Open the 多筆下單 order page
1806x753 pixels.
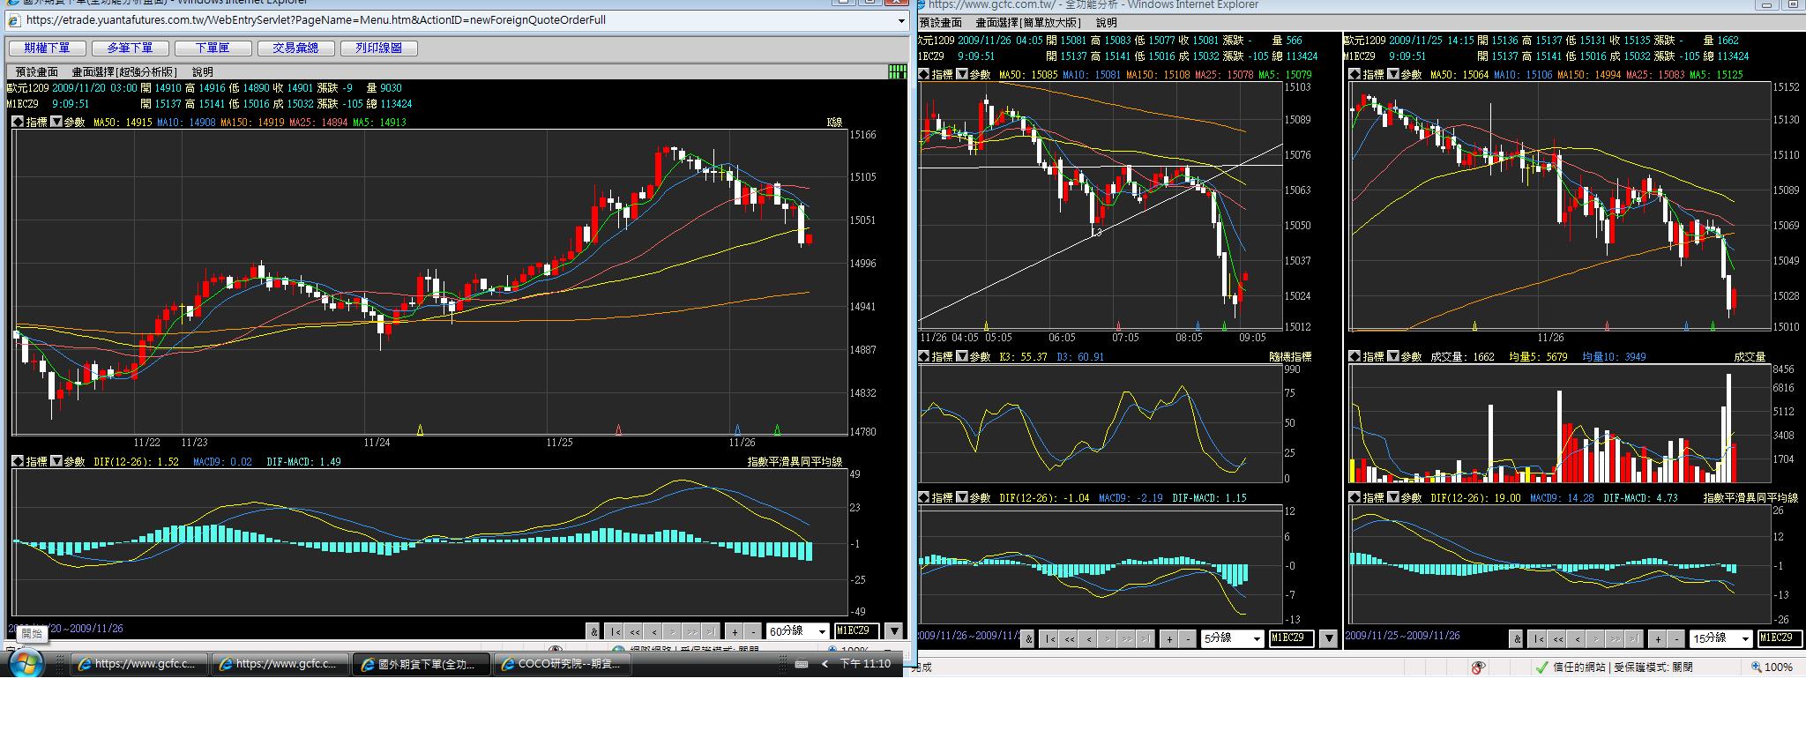(x=131, y=48)
